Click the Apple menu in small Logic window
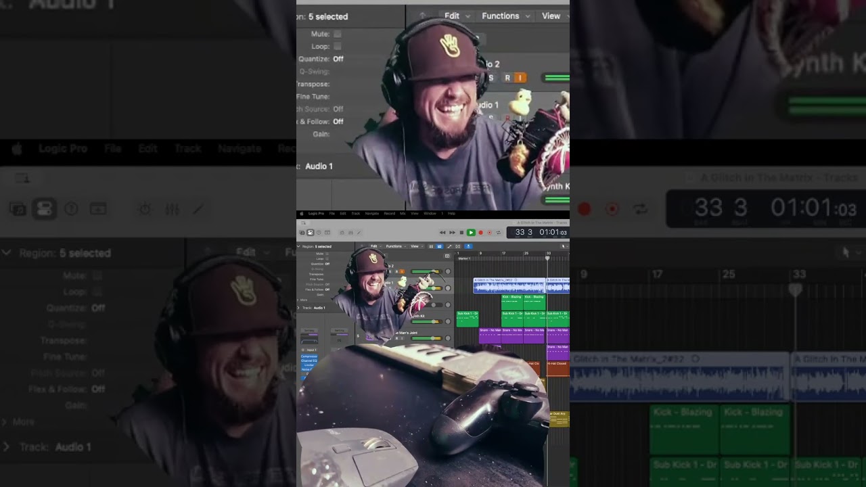Image resolution: width=866 pixels, height=487 pixels. point(302,213)
